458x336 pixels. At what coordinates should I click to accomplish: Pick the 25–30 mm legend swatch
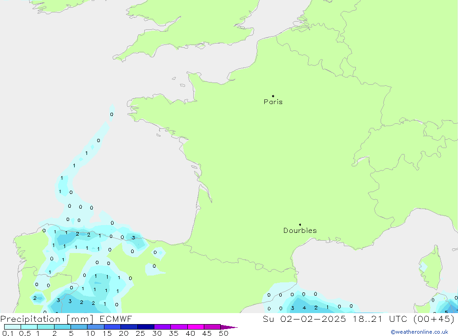(146, 327)
